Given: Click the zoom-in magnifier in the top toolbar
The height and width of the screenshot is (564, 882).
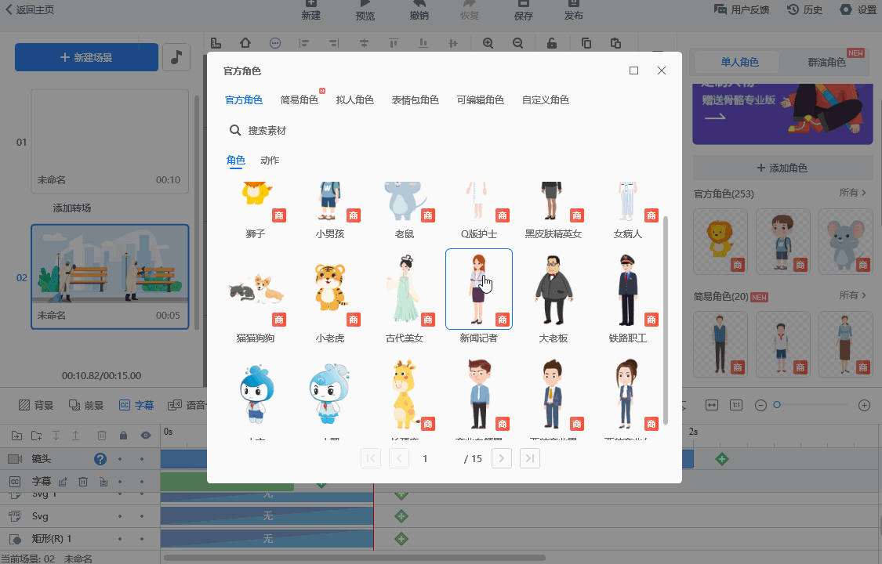Looking at the screenshot, I should (488, 43).
